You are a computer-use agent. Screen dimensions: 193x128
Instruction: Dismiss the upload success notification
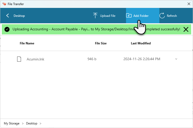(186, 30)
